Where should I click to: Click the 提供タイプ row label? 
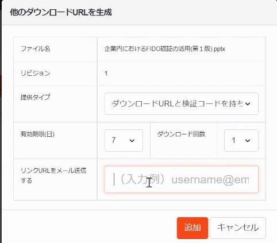click(x=36, y=97)
